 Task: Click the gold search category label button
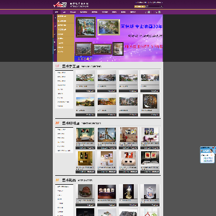tap(140, 7)
